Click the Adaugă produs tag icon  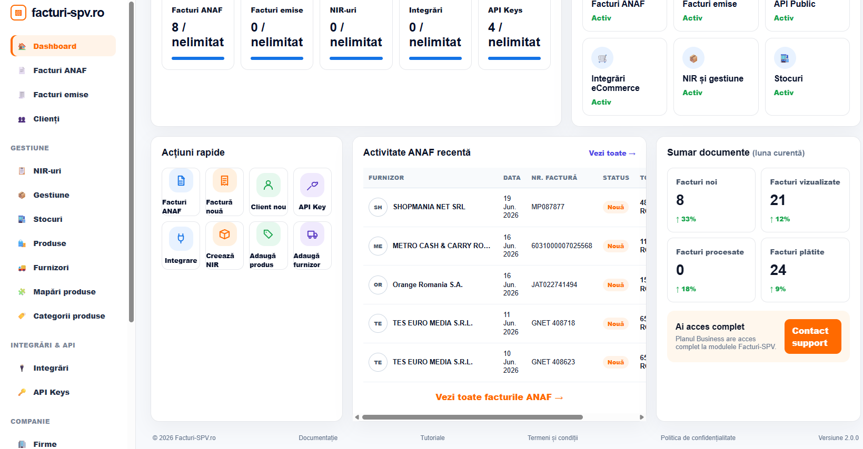(268, 234)
